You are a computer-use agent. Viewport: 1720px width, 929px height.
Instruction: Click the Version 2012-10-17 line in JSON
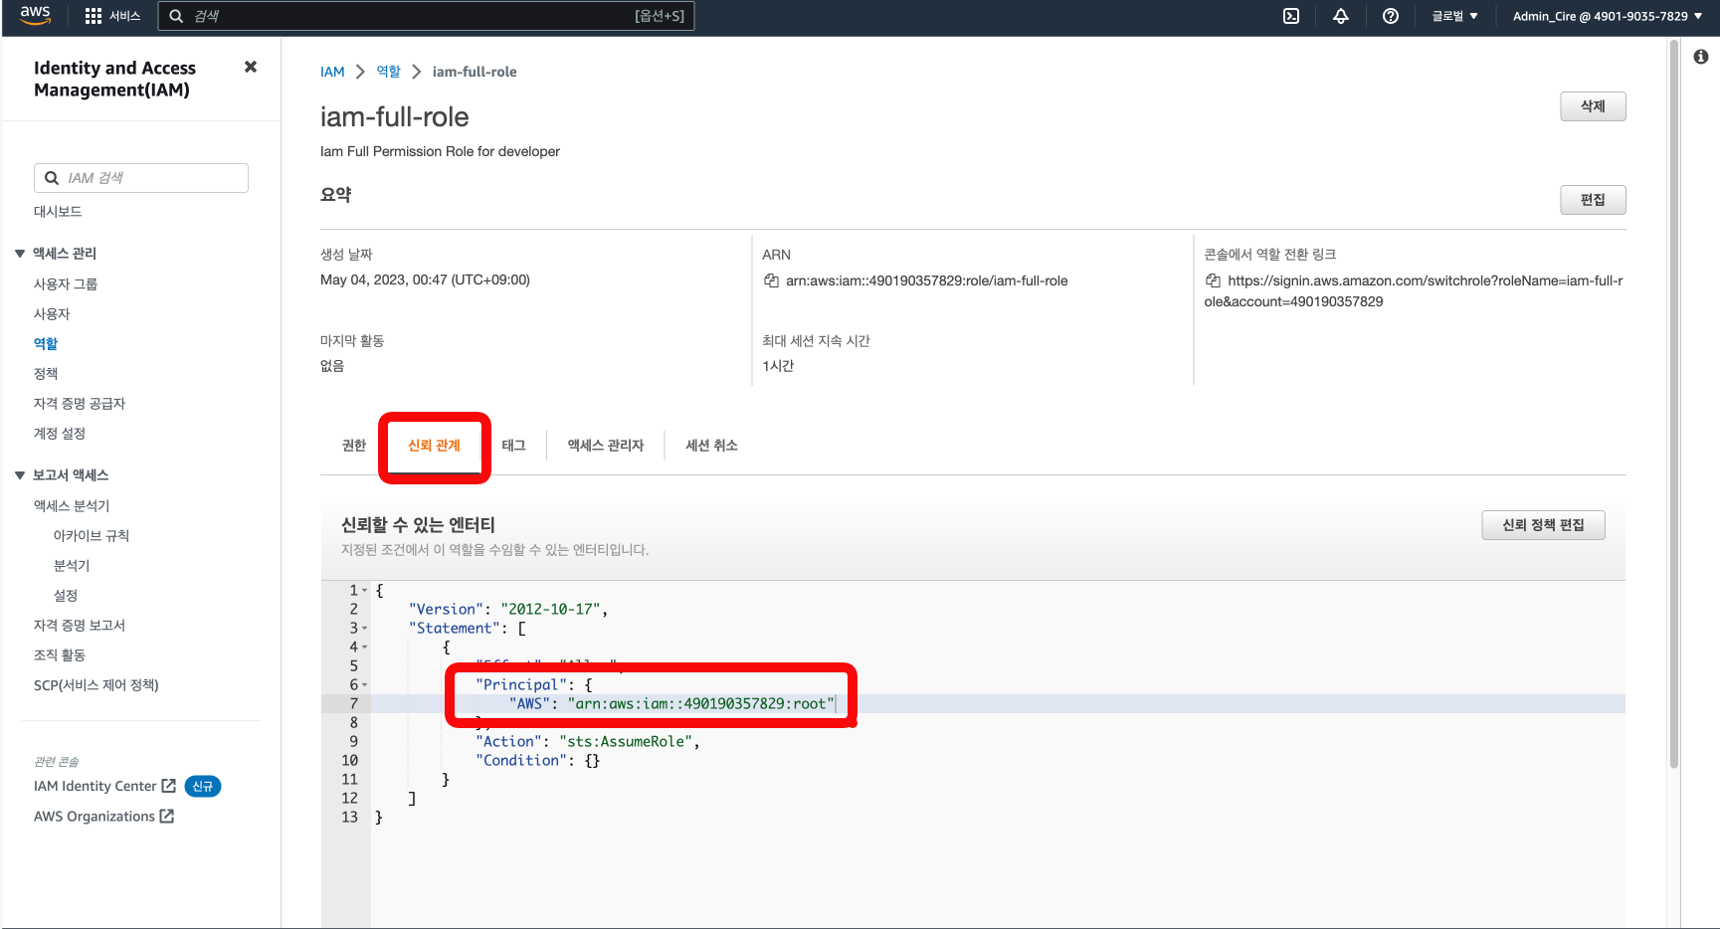pos(508,610)
